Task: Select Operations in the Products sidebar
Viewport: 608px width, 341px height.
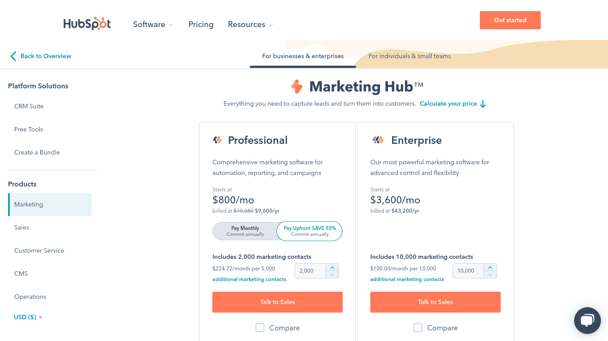Action: [x=30, y=297]
